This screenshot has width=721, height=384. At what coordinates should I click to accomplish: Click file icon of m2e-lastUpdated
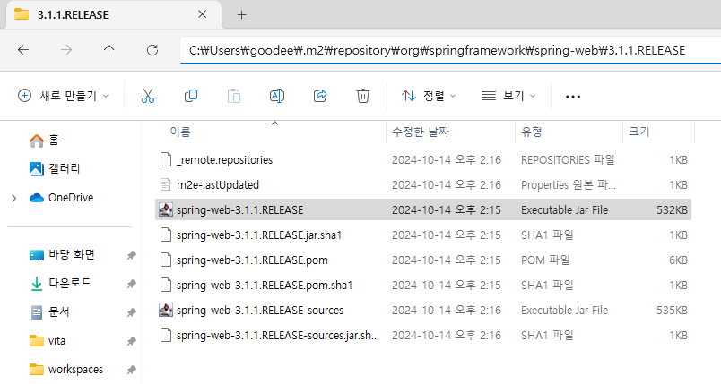(166, 184)
